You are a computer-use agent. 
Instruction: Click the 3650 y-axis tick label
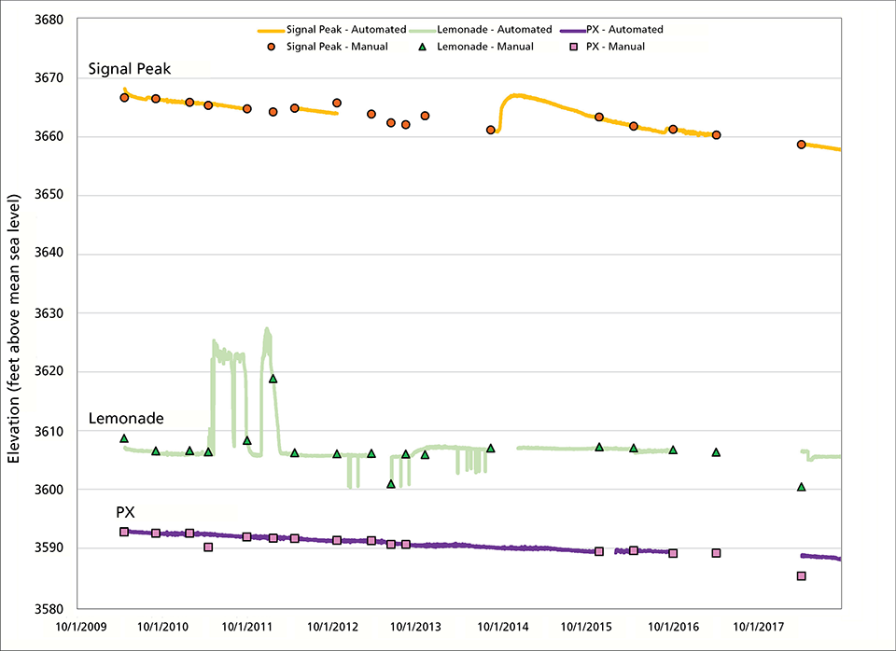pos(49,195)
